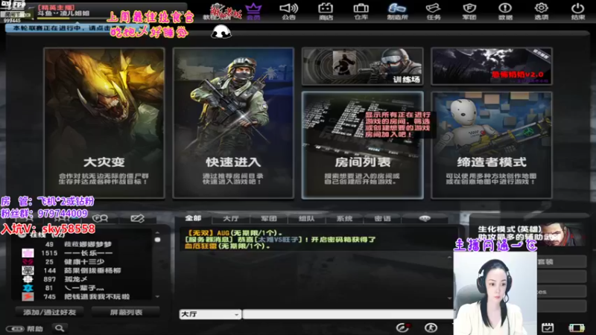The image size is (596, 335).
Task: Switch to the 密语 whisper chat tab
Action: pyautogui.click(x=382, y=219)
